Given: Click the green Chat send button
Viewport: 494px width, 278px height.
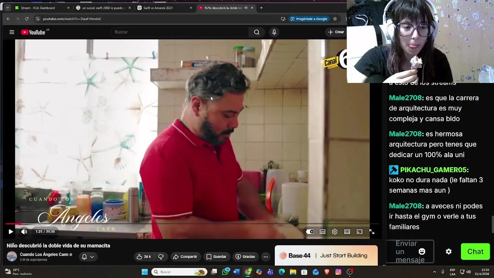Looking at the screenshot, I should [475, 251].
